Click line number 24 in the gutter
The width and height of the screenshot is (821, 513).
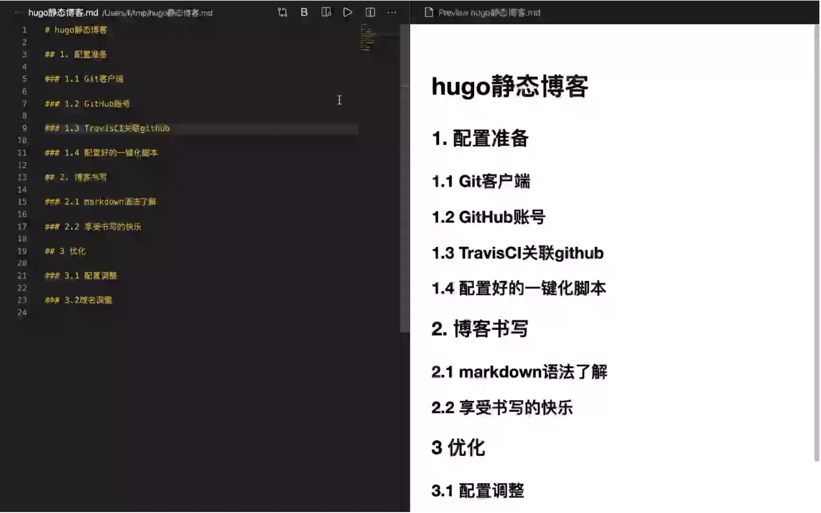22,313
